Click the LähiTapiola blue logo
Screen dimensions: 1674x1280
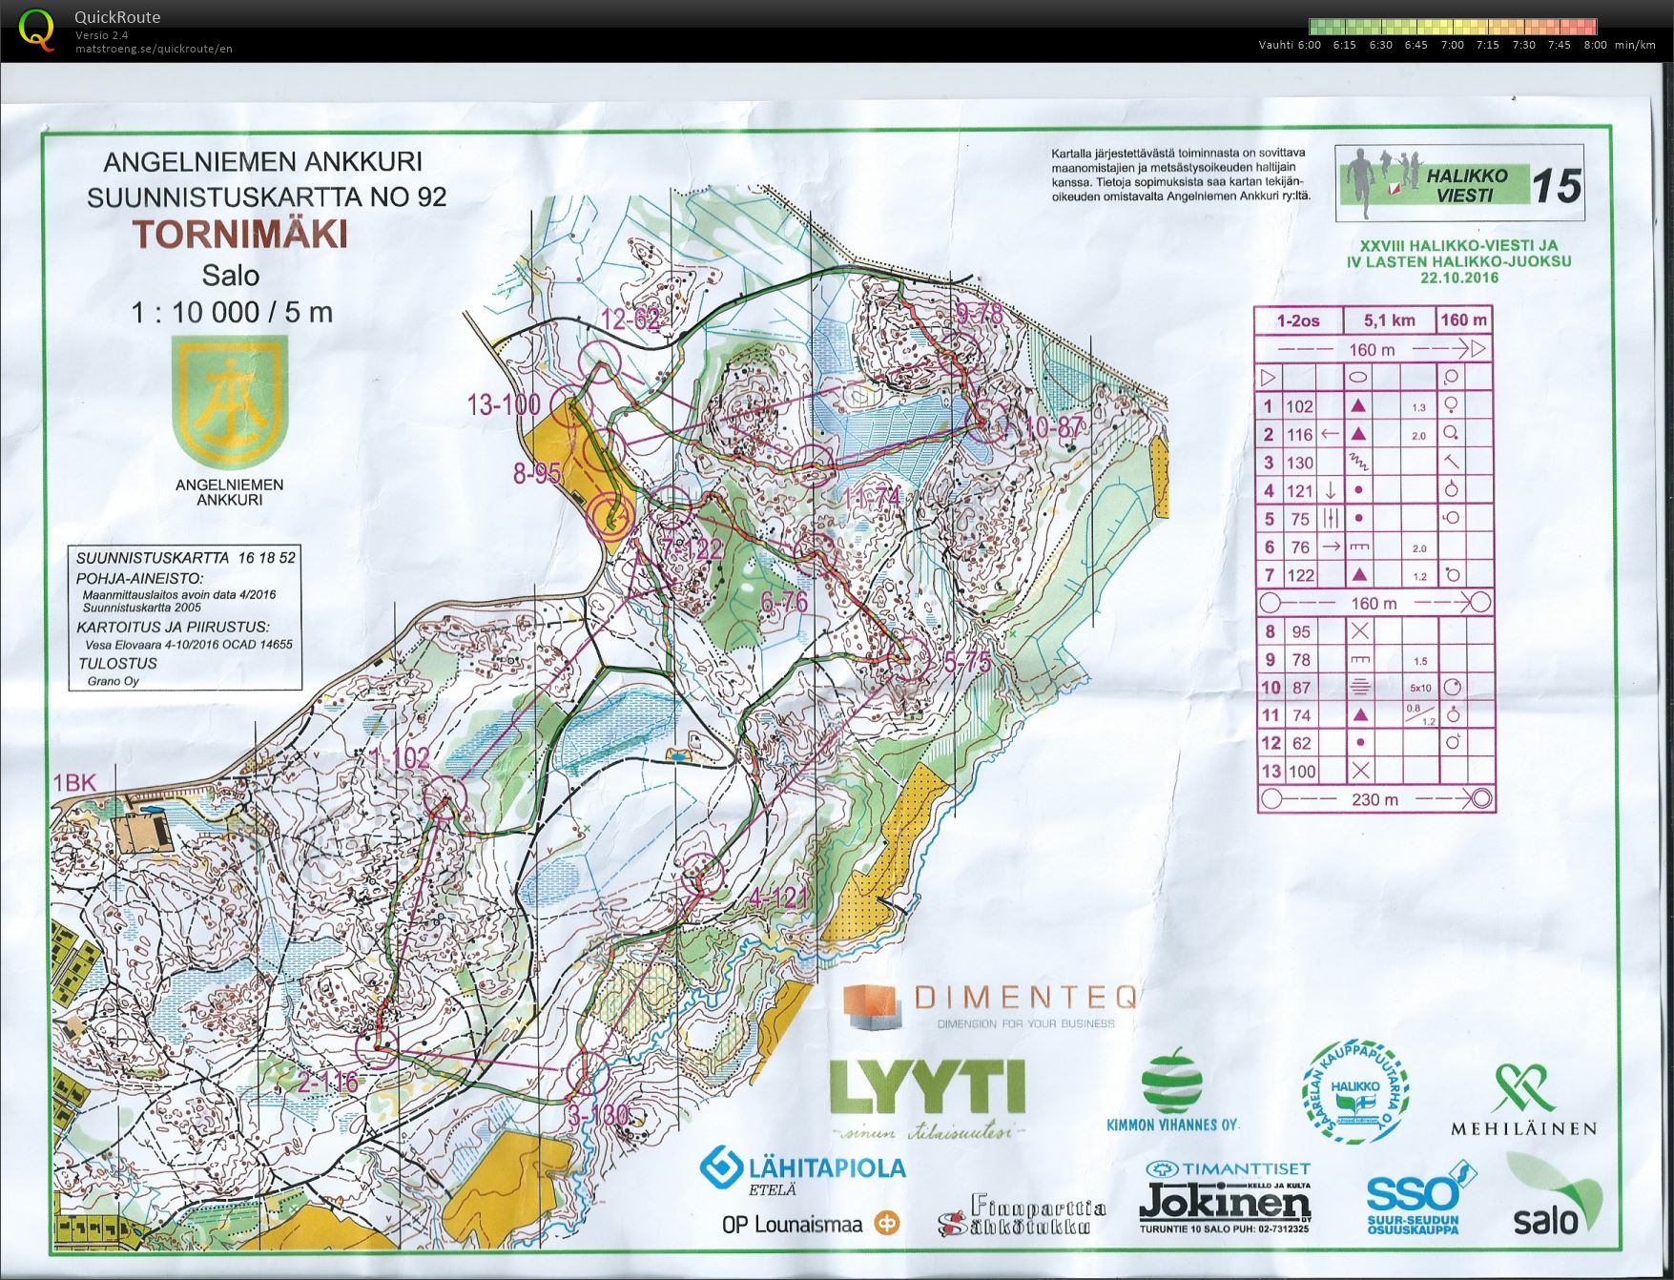pyautogui.click(x=720, y=1169)
